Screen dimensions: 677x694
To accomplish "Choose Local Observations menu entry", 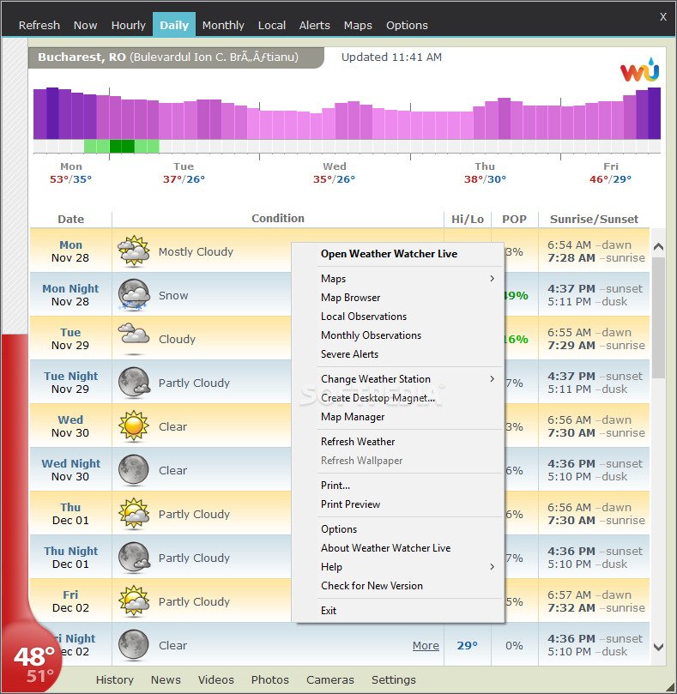I will (364, 317).
